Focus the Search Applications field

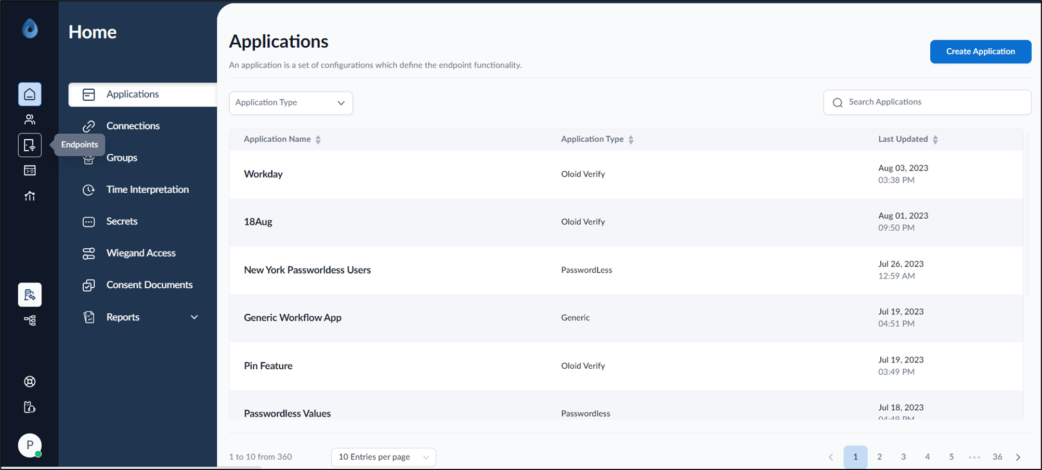pos(927,102)
